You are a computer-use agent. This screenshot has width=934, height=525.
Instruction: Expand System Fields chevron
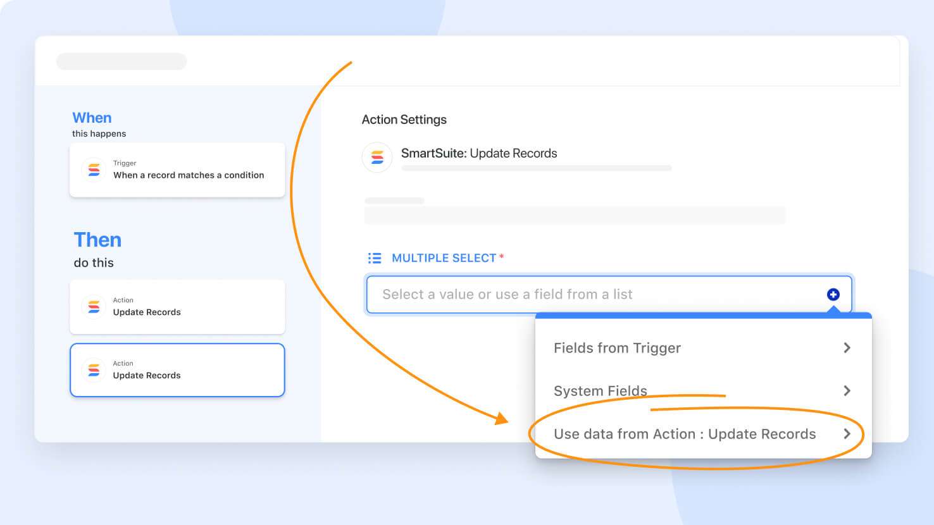[847, 391]
